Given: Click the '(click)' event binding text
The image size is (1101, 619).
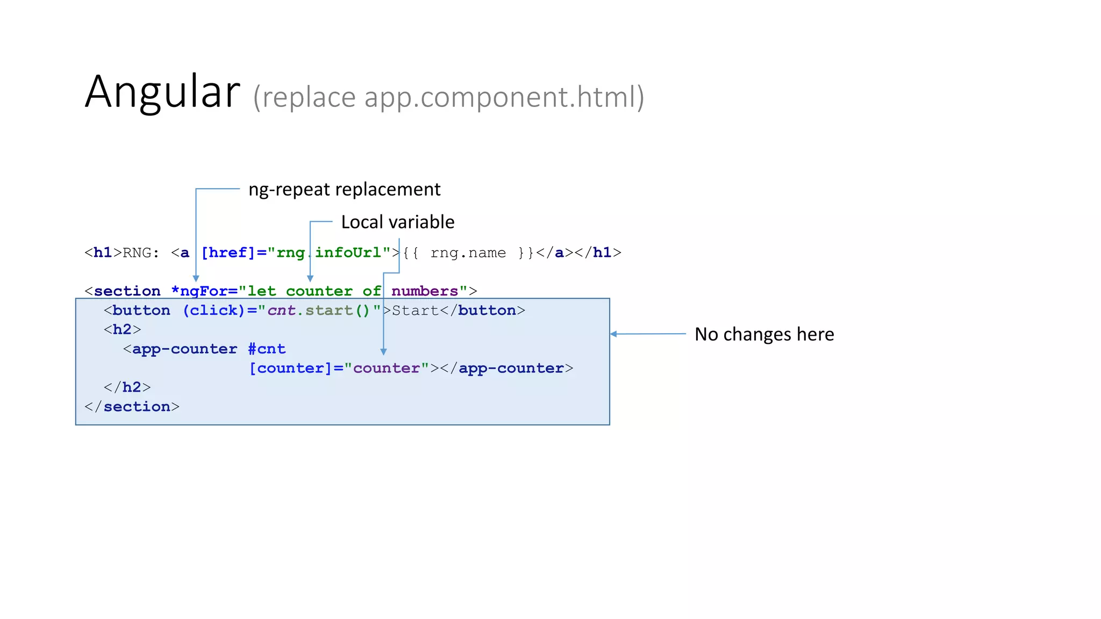Looking at the screenshot, I should 214,311.
